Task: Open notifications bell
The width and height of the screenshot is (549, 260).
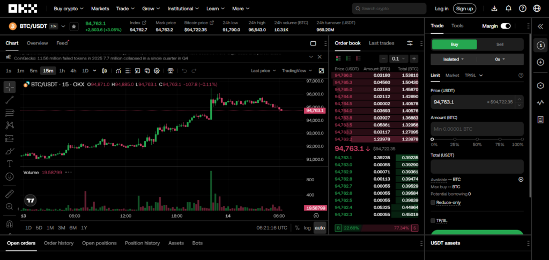Action: tap(508, 9)
